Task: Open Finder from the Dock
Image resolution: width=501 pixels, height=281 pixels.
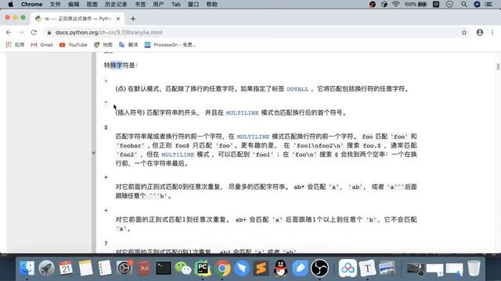Action: (27, 269)
